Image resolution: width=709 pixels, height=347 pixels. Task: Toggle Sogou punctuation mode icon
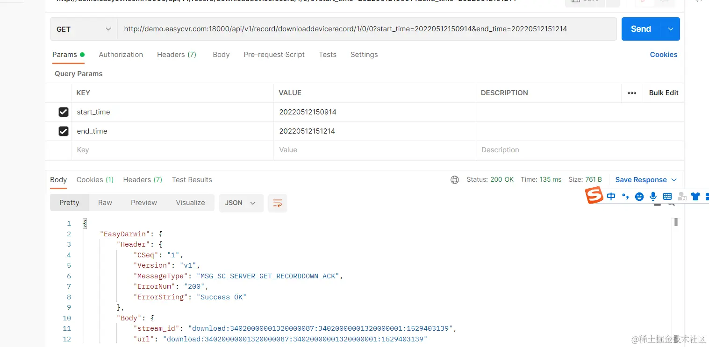click(625, 197)
